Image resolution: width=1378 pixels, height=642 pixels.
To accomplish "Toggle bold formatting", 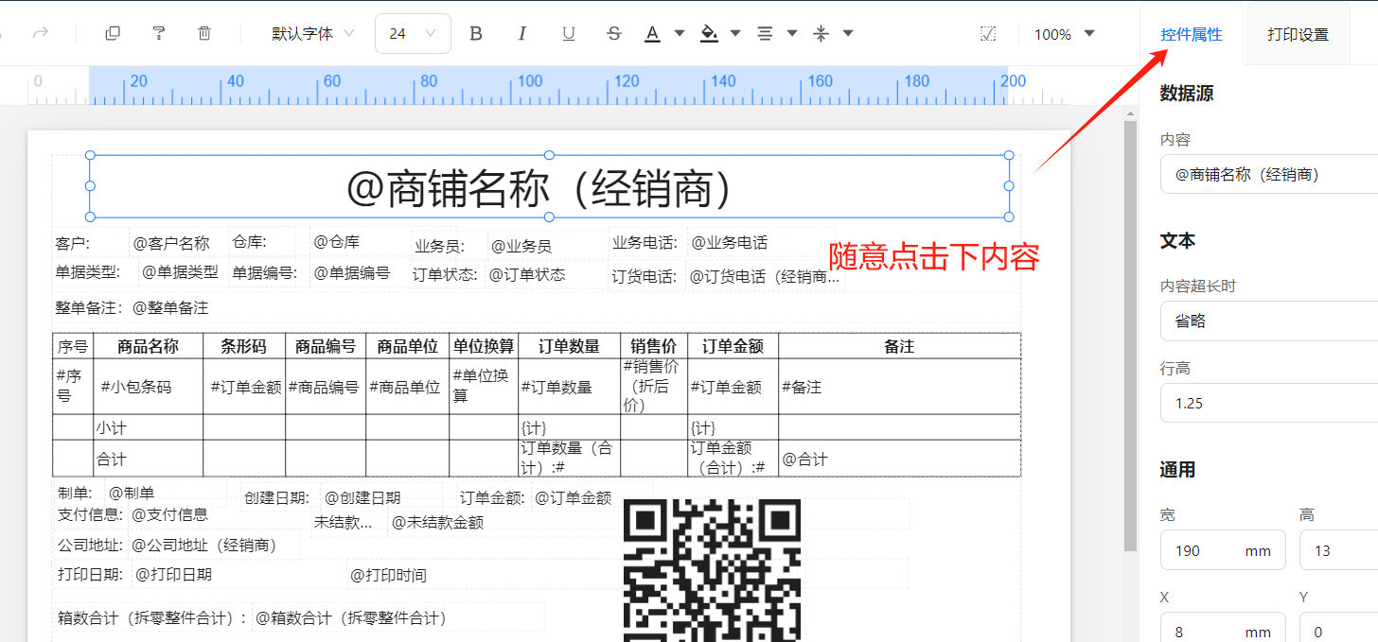I will click(476, 33).
